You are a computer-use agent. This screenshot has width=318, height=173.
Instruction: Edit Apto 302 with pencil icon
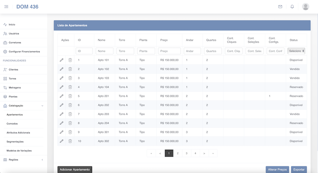[61, 141]
